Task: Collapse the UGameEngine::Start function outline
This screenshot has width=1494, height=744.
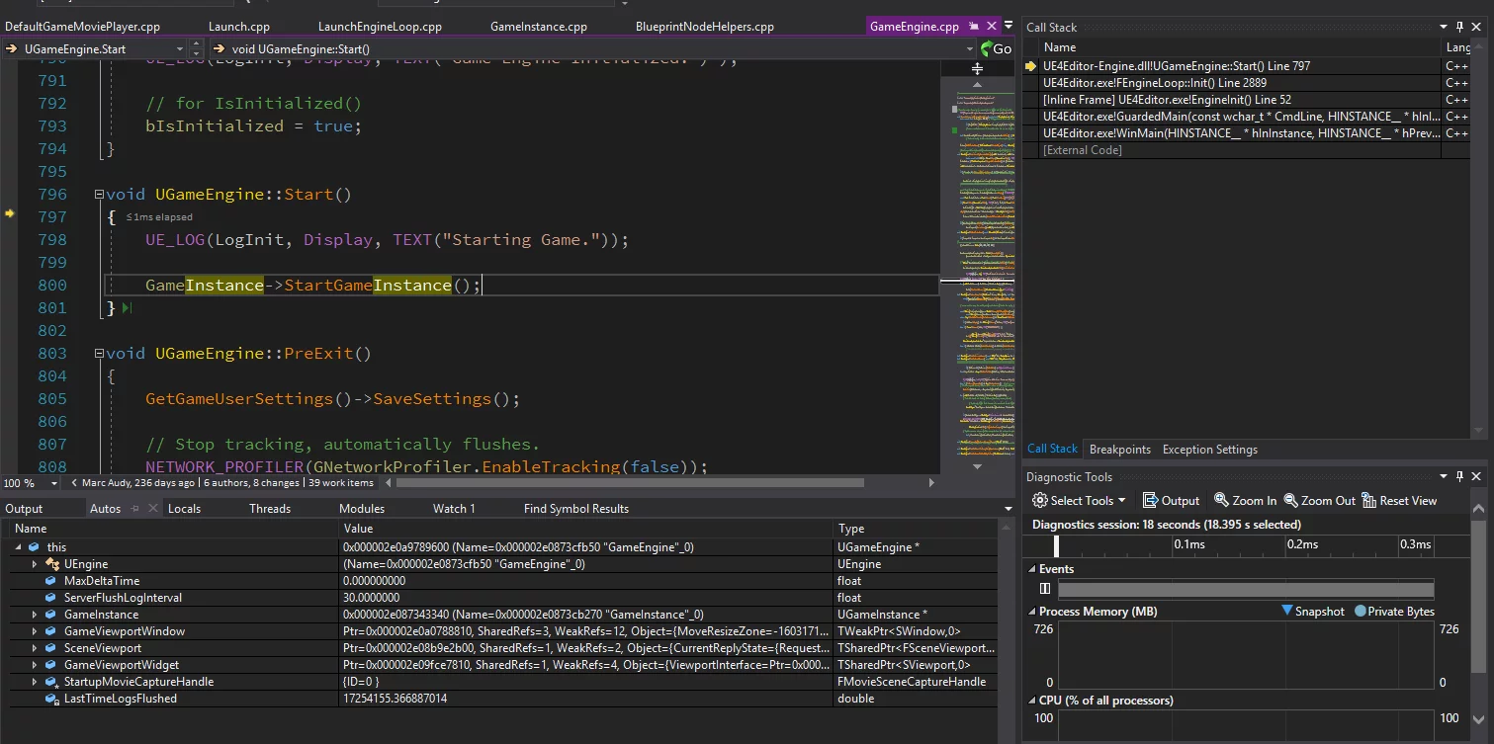Action: [x=98, y=195]
